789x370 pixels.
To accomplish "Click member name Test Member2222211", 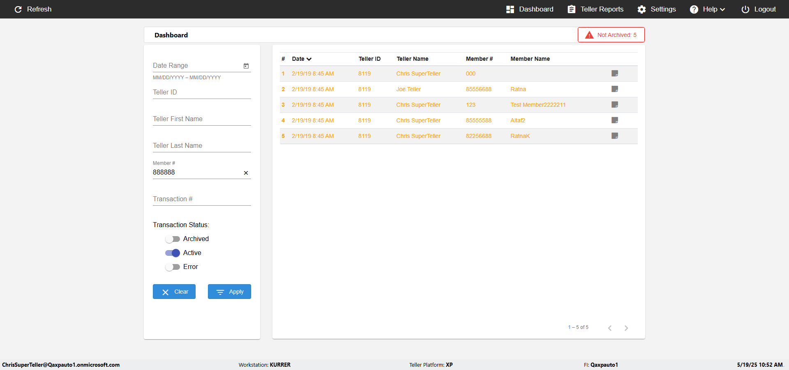I will 538,105.
